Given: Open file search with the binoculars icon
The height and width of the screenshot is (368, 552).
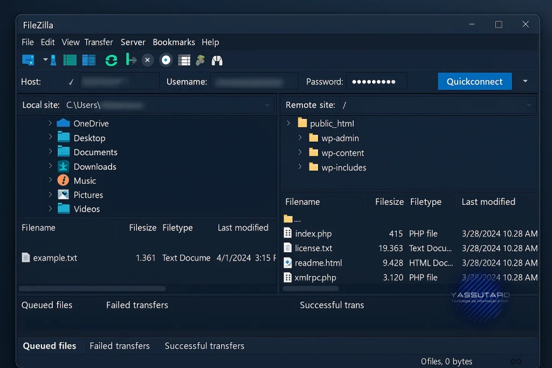Looking at the screenshot, I should 217,60.
